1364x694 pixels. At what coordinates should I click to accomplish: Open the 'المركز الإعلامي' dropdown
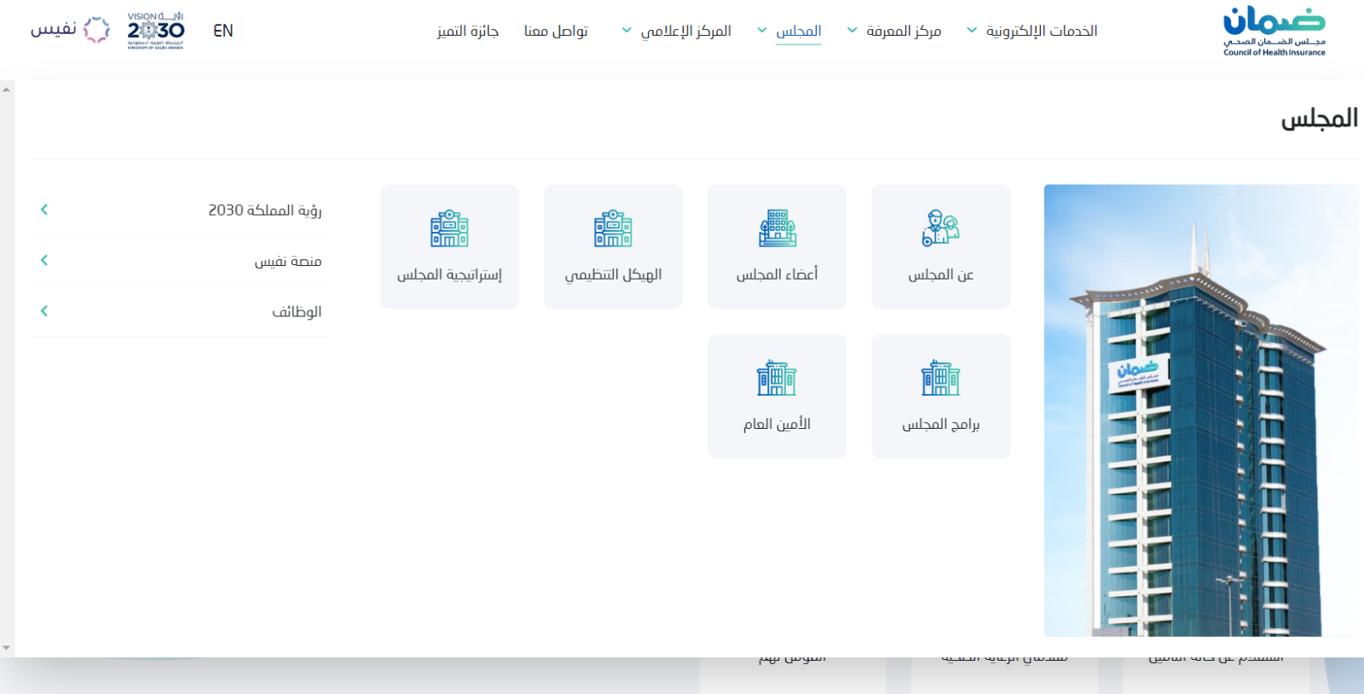coord(677,31)
